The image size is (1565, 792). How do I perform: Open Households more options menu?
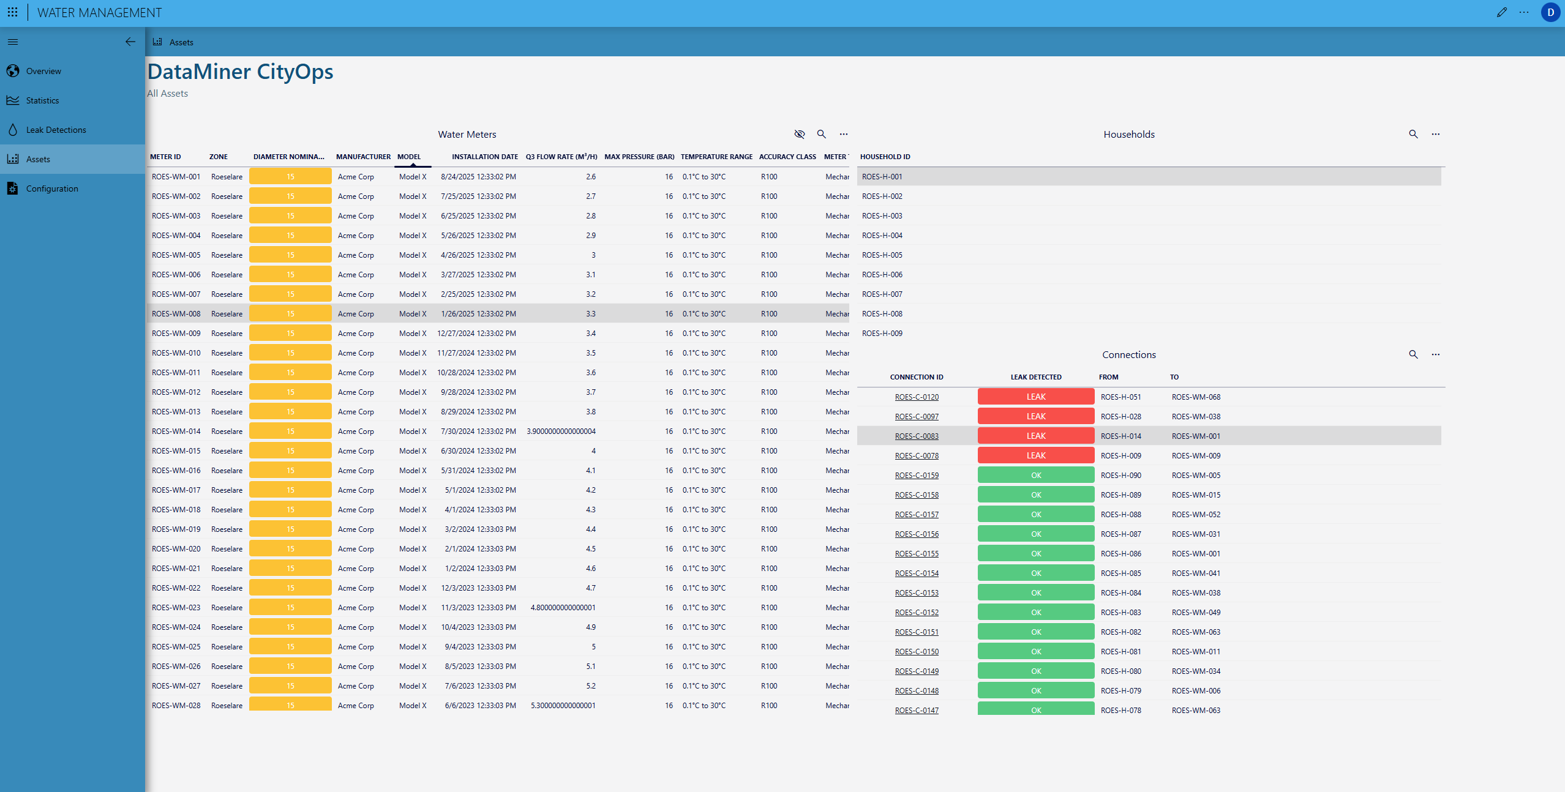point(1435,134)
